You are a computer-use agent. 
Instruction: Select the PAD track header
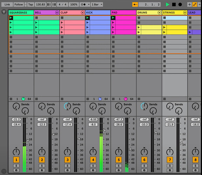124,13
